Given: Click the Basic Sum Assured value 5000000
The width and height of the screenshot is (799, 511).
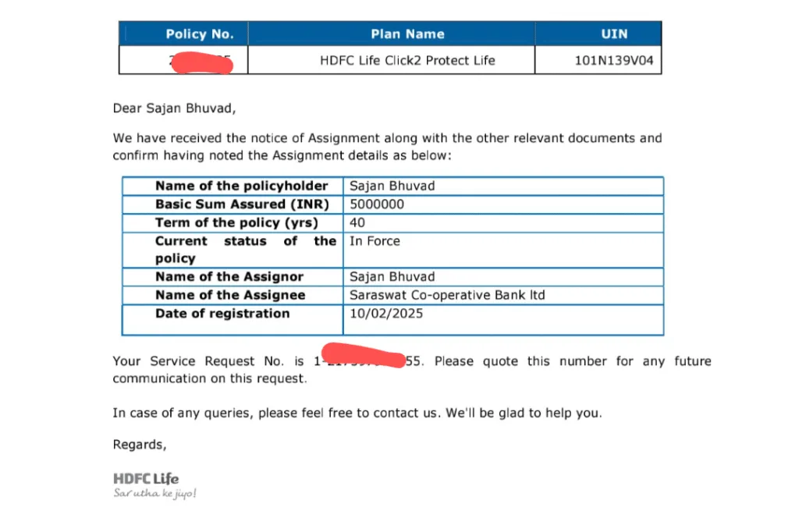Looking at the screenshot, I should point(377,204).
